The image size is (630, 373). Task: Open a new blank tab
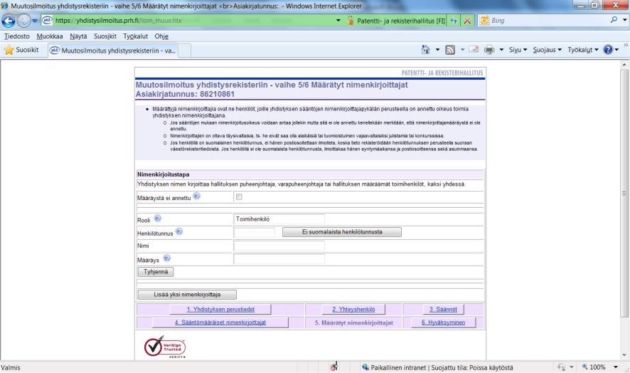coord(184,51)
